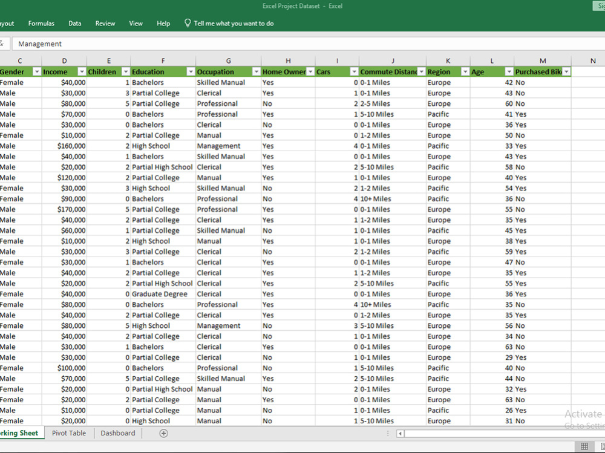Open the Education column filter dropdown

click(x=191, y=72)
